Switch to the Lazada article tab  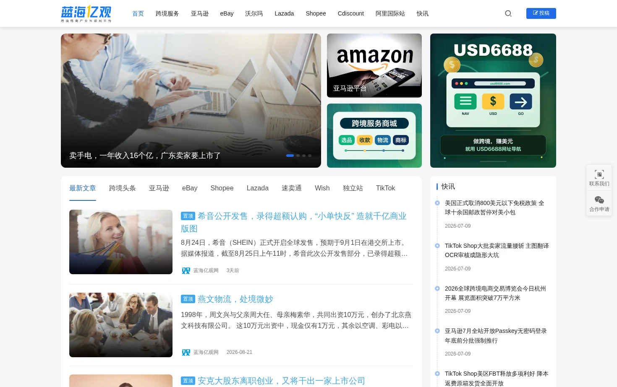258,188
